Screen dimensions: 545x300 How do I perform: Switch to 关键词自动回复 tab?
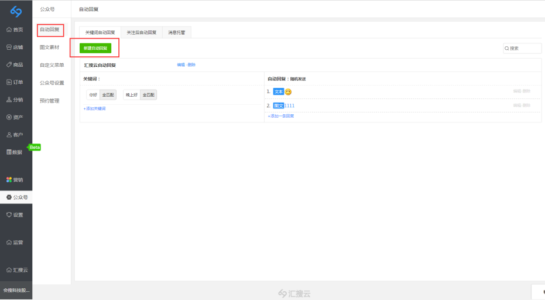click(x=100, y=32)
